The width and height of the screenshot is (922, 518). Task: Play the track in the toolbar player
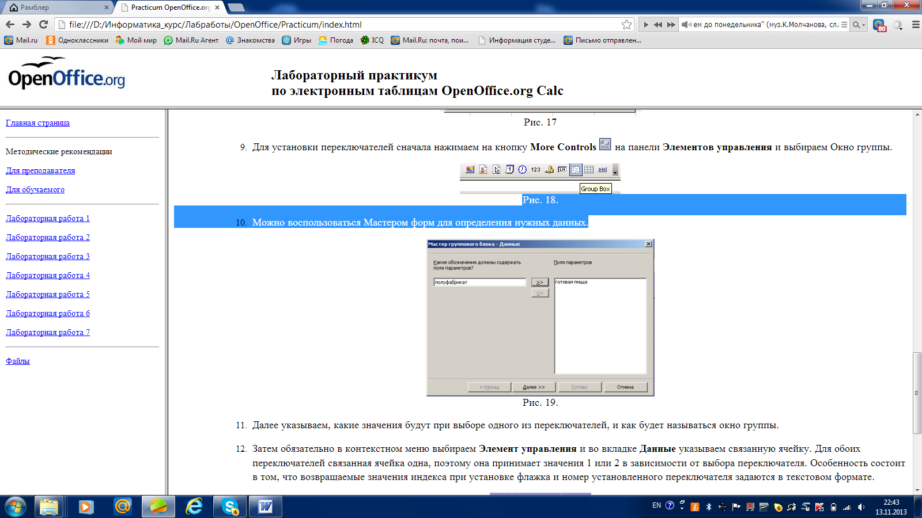point(646,25)
